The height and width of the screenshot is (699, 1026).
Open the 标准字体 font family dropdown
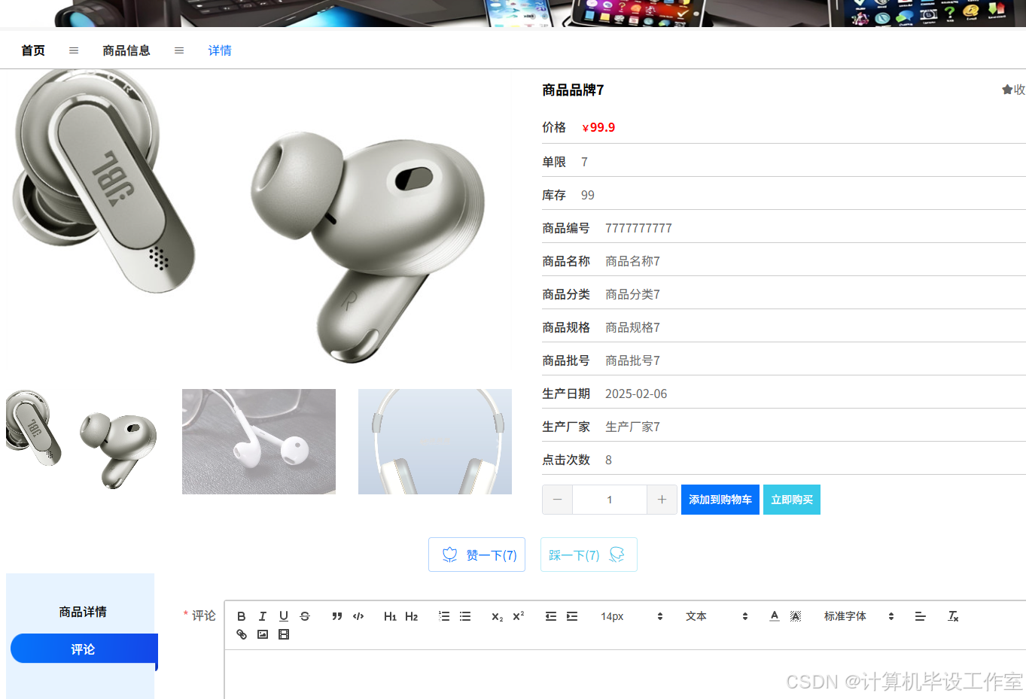859,616
